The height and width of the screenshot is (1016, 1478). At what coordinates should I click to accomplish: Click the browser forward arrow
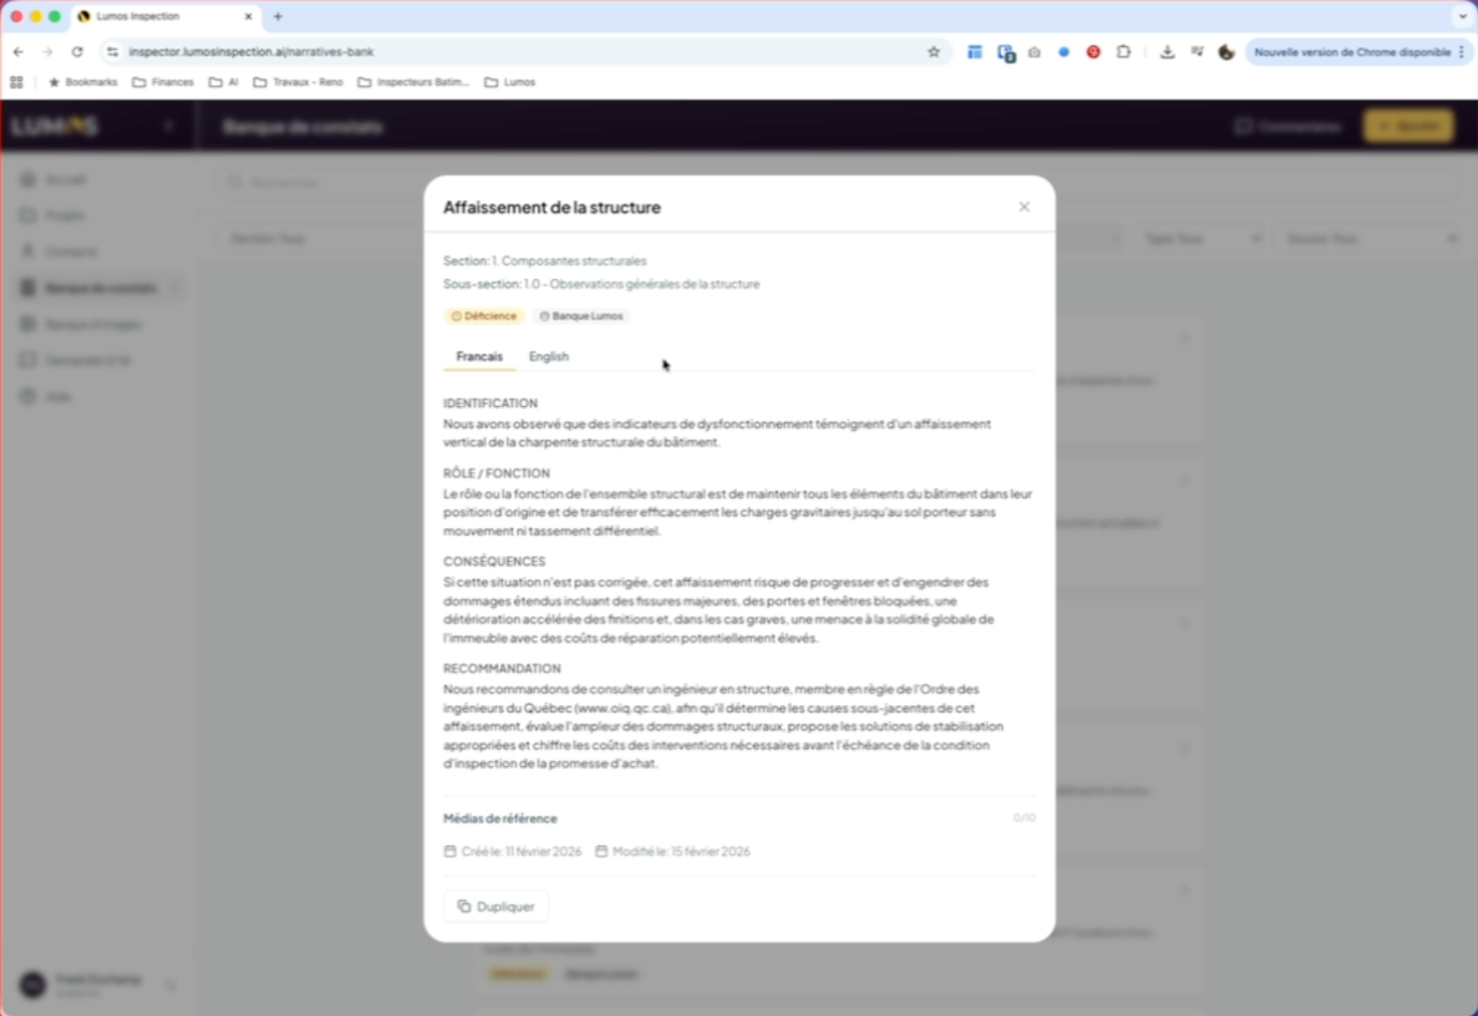coord(48,52)
